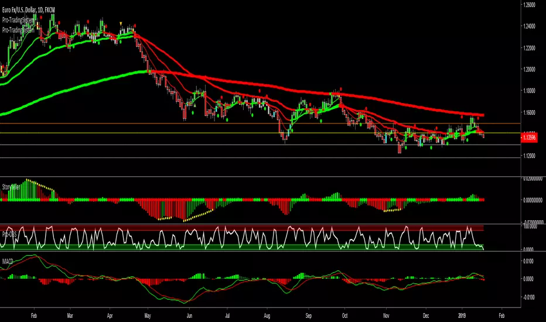The image size is (546, 322).
Task: Click the 1.16000 price axis label
Action: tap(529, 112)
